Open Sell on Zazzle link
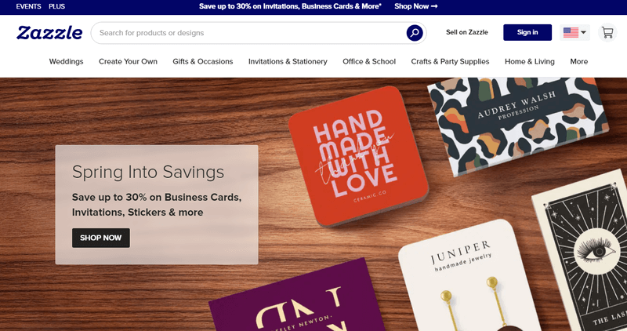The height and width of the screenshot is (331, 627). (466, 32)
